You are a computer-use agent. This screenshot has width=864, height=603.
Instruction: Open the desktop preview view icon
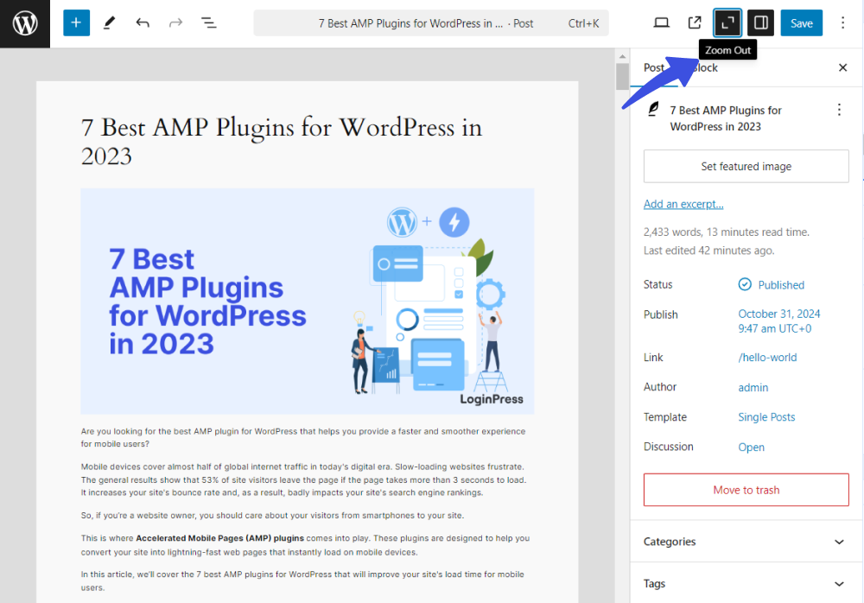(x=661, y=22)
